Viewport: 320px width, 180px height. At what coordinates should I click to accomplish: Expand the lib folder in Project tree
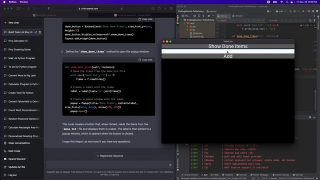[187, 30]
